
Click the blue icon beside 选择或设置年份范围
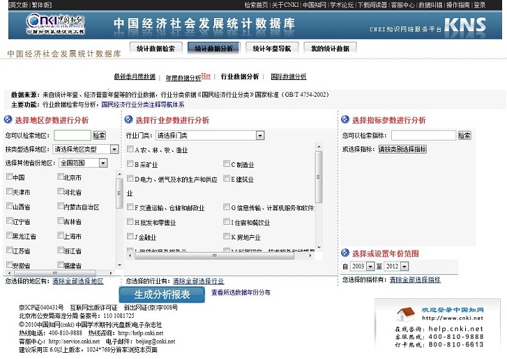(x=345, y=253)
